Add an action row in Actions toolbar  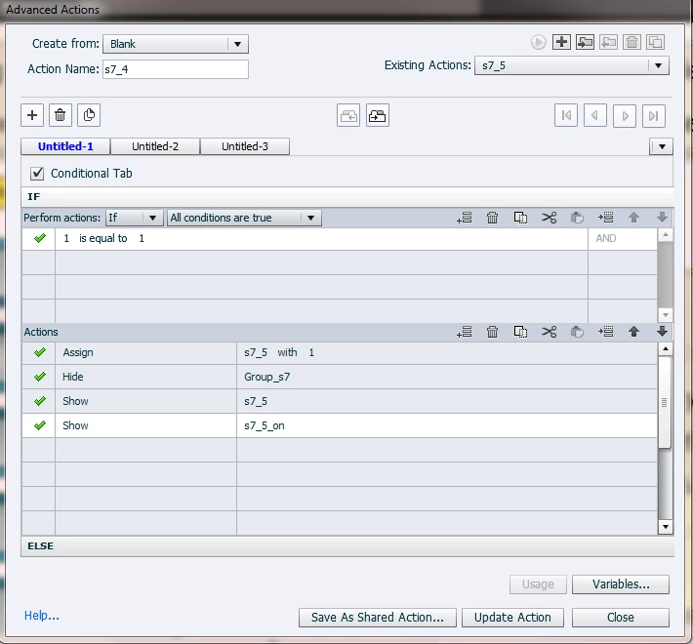point(464,332)
